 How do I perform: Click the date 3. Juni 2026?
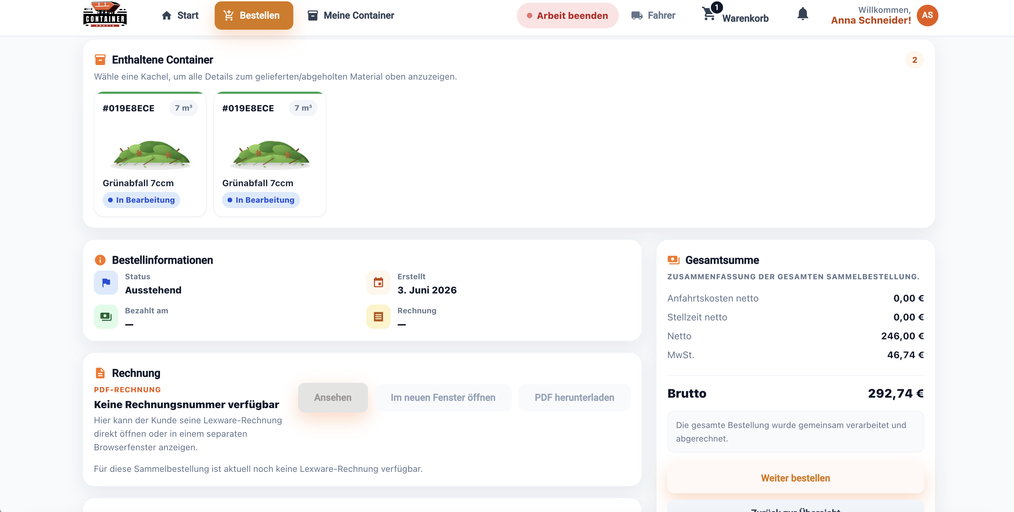(427, 290)
